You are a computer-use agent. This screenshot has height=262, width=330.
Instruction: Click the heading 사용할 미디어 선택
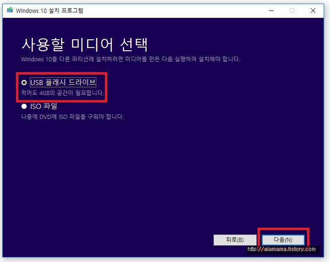85,44
